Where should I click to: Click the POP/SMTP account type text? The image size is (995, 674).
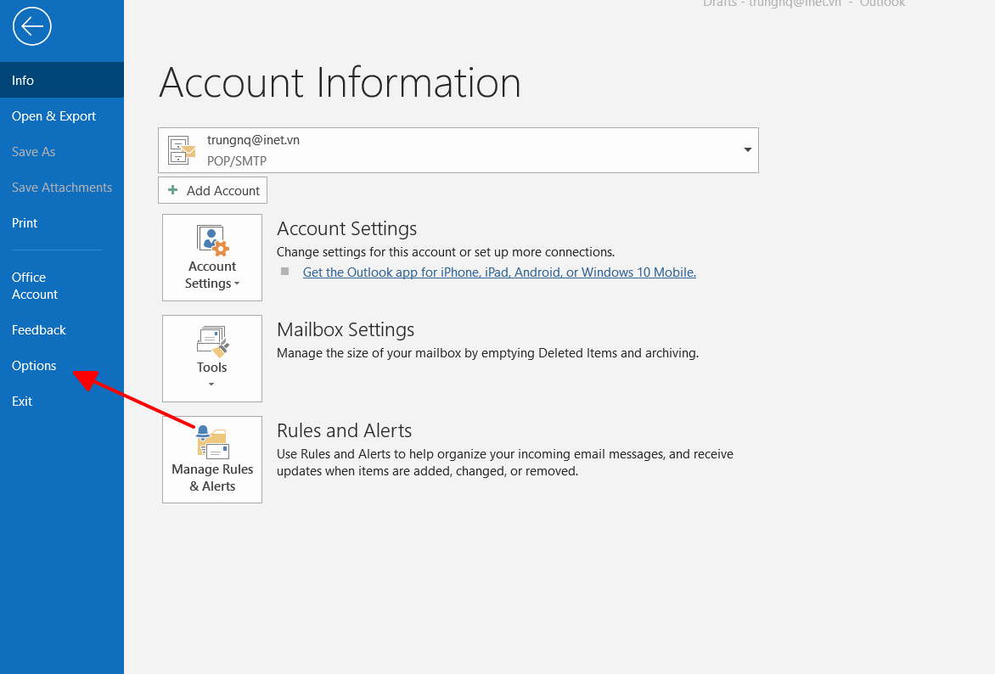pyautogui.click(x=237, y=160)
